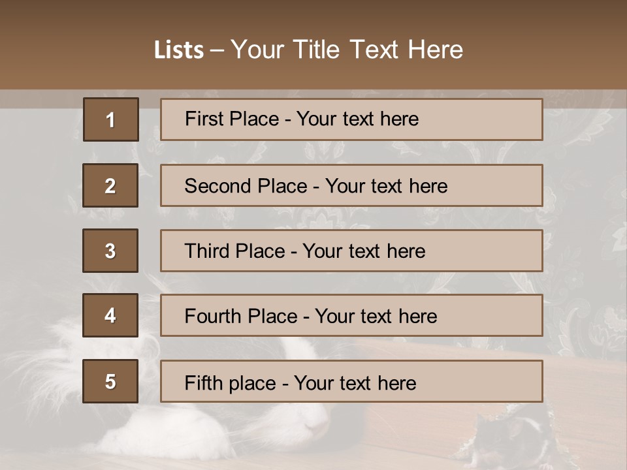The height and width of the screenshot is (470, 627).
Task: Select the First Place text box
Action: tap(351, 119)
